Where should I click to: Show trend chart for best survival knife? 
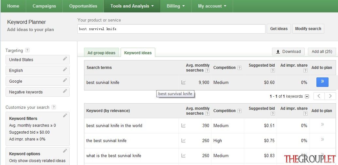183,82
